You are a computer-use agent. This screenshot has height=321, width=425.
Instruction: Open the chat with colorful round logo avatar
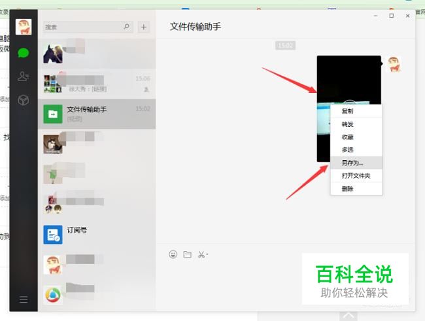[97, 295]
